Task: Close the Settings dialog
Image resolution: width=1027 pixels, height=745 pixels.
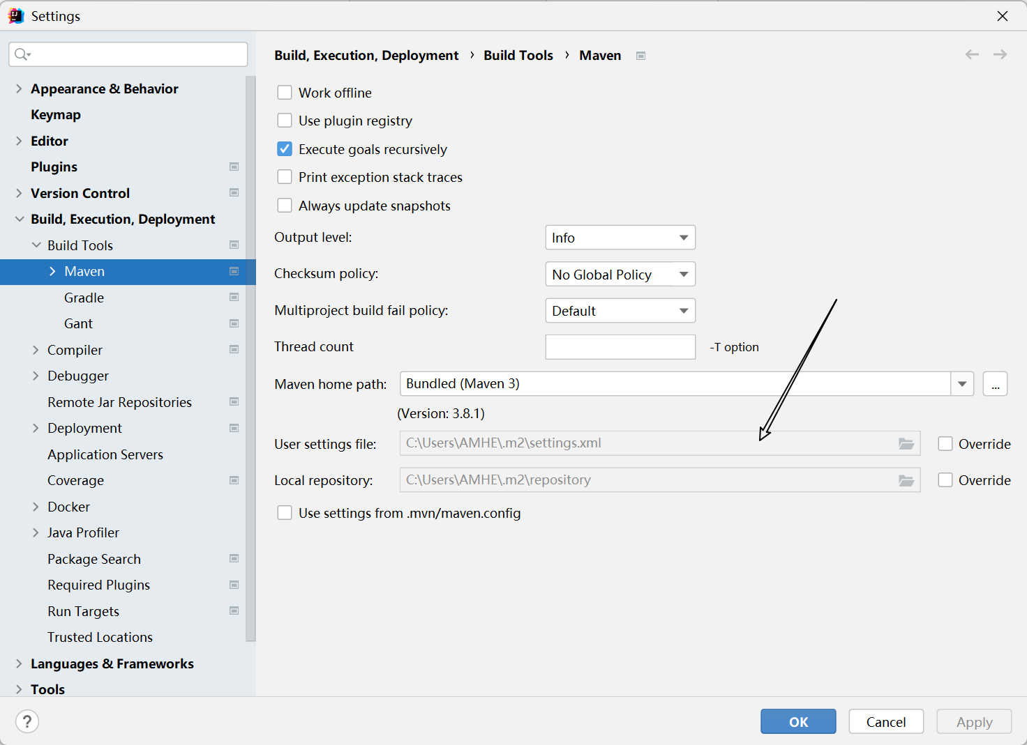Action: [1003, 15]
